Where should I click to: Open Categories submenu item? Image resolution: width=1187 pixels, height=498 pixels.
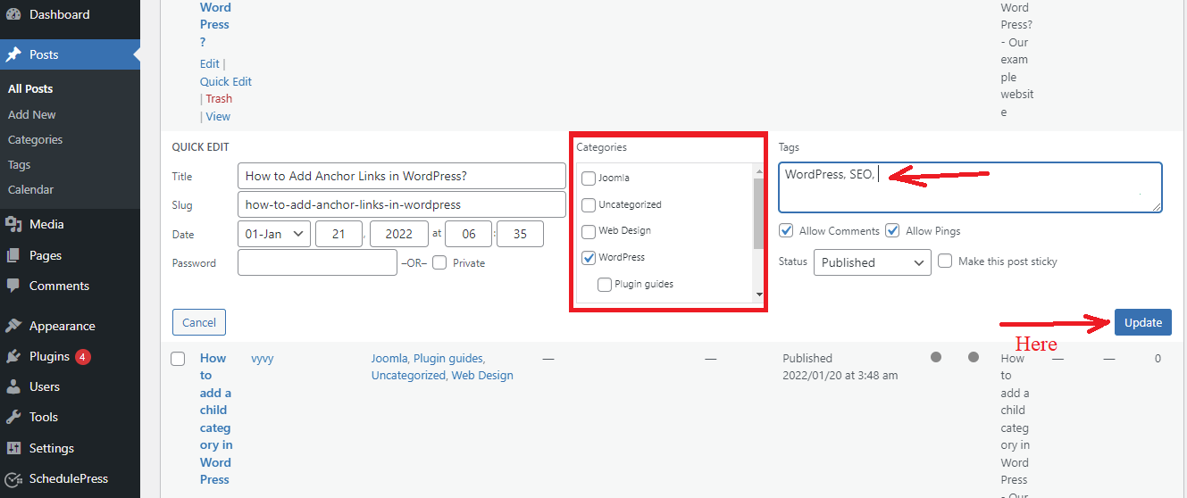[36, 140]
